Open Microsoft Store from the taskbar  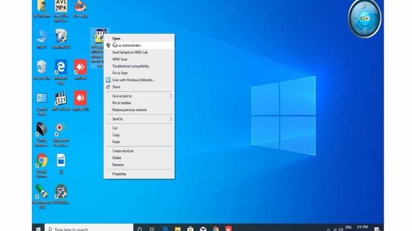pyautogui.click(x=191, y=228)
